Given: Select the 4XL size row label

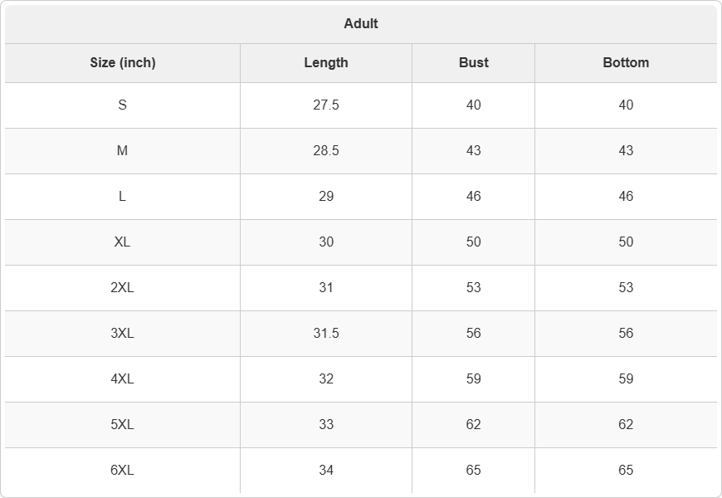Looking at the screenshot, I should pyautogui.click(x=123, y=378).
